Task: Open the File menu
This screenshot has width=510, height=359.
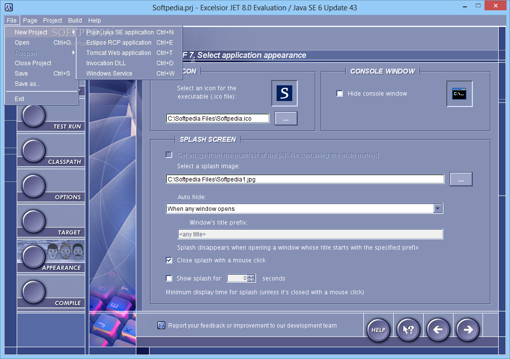Action: point(12,20)
